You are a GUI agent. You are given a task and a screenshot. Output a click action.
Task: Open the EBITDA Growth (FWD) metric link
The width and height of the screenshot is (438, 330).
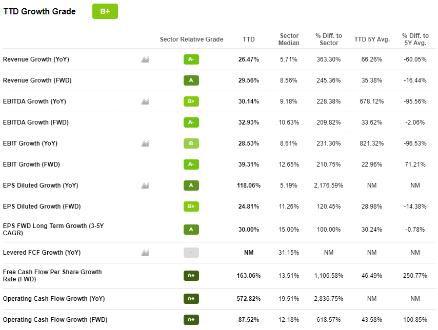tap(36, 122)
